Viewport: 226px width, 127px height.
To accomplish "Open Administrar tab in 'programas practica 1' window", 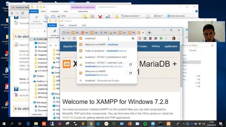I will tap(83, 11).
